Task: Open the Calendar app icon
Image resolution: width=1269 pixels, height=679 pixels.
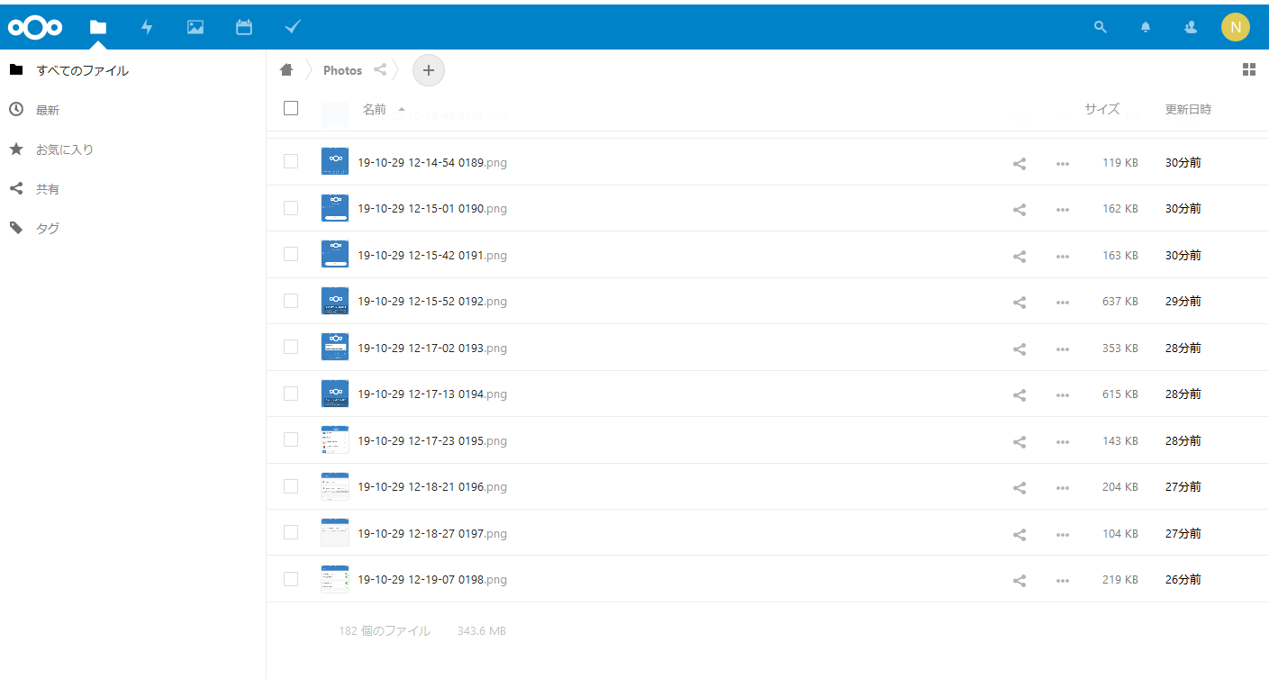Action: 244,27
